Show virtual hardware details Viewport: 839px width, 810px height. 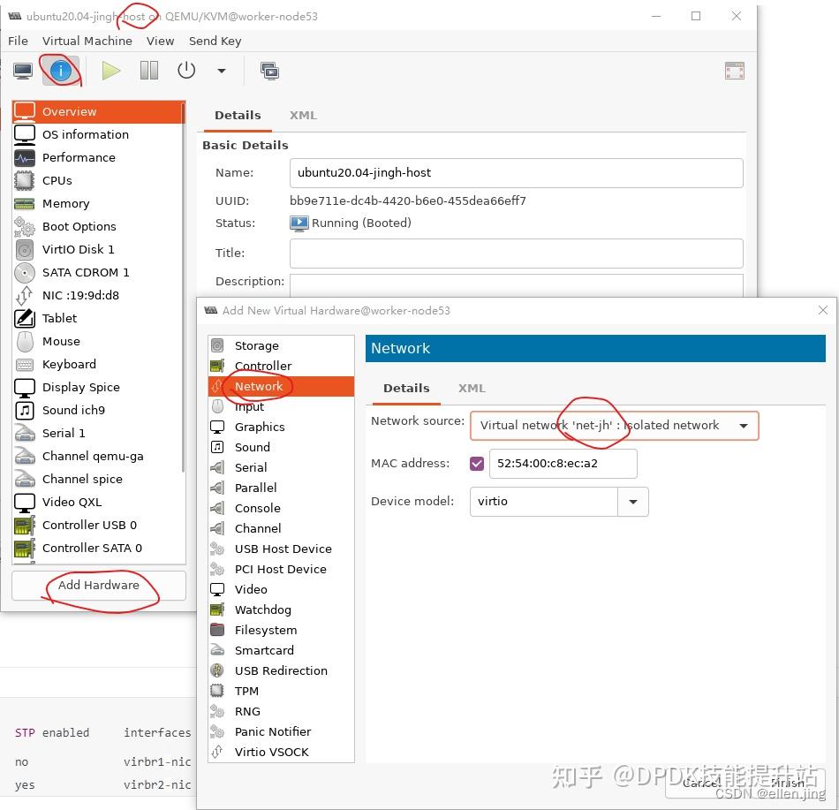click(60, 71)
